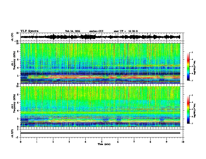Click the "station=OUI" header label

tap(96, 31)
